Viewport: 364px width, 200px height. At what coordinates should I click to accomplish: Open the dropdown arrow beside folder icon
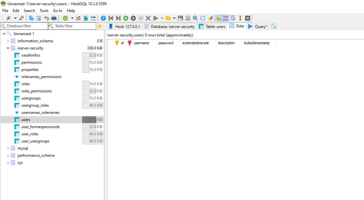point(174,18)
